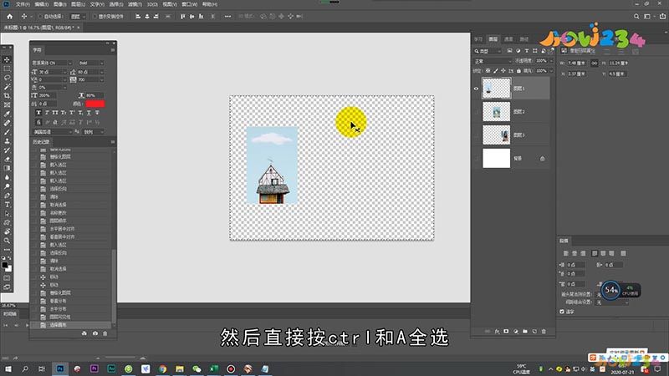Click the text color red swatch
669x376 pixels.
point(94,104)
